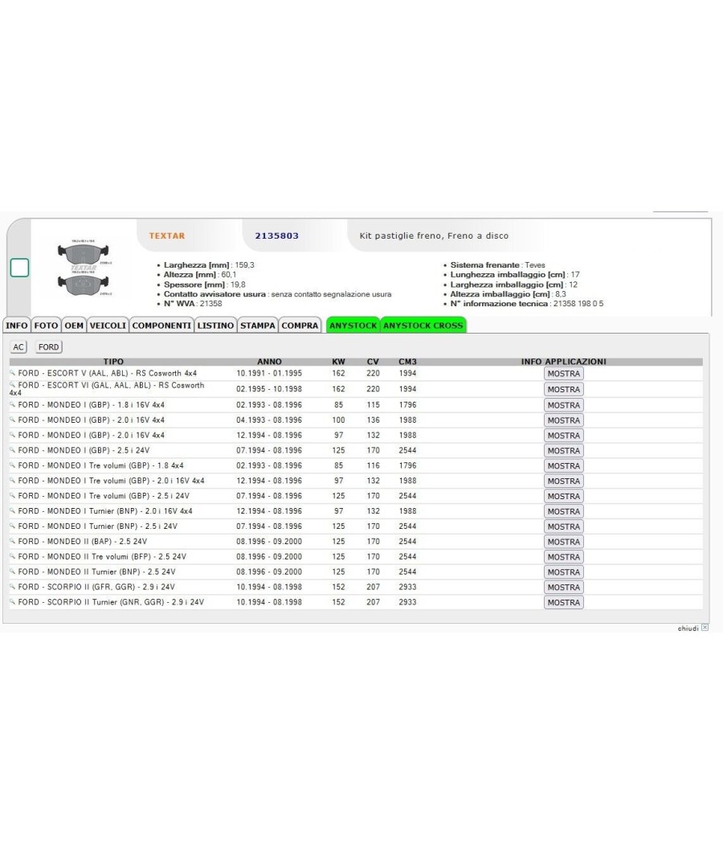The image size is (723, 844).
Task: Open the INFO tab
Action: [17, 326]
